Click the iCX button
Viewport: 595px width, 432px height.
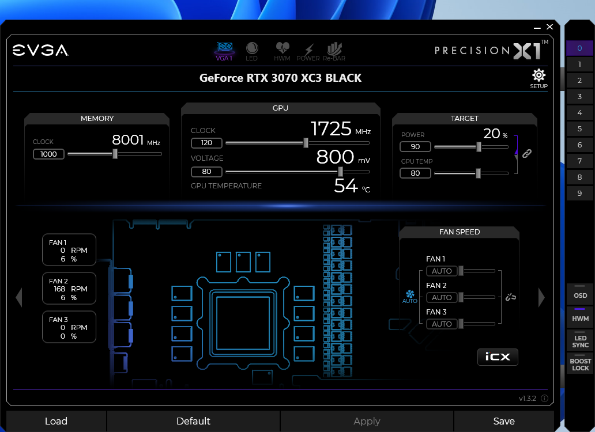pos(498,357)
